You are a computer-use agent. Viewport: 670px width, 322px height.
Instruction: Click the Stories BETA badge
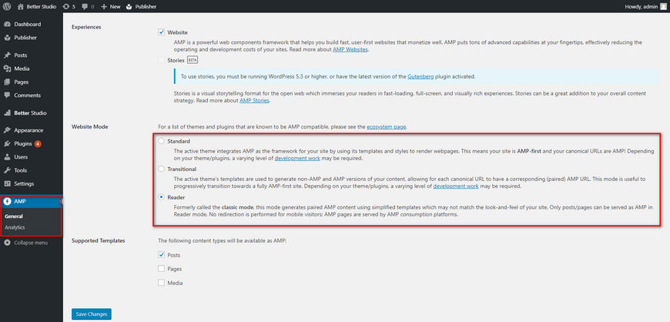point(193,60)
